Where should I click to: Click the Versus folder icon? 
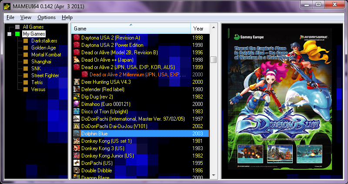(x=26, y=89)
